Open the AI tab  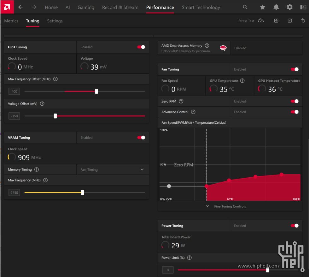pos(67,7)
